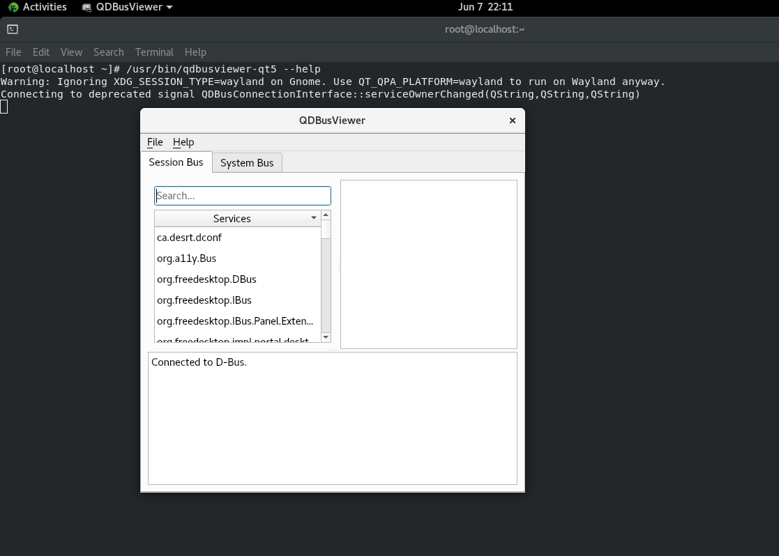Select the org.freedesktop.DBus service
This screenshot has height=556, width=779.
click(x=206, y=279)
